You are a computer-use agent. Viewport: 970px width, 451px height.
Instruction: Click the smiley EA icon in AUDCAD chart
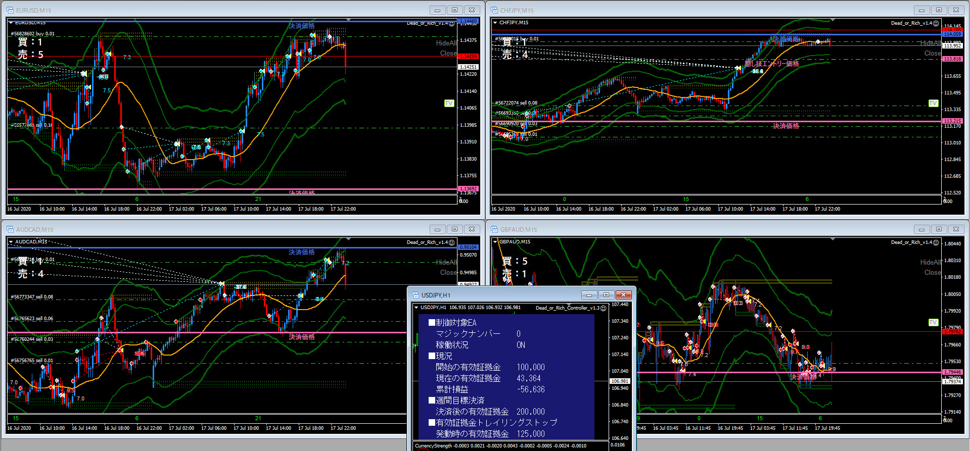coord(452,242)
